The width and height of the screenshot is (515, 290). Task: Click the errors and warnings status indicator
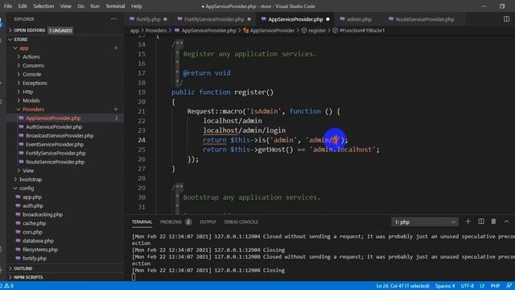click(7, 286)
